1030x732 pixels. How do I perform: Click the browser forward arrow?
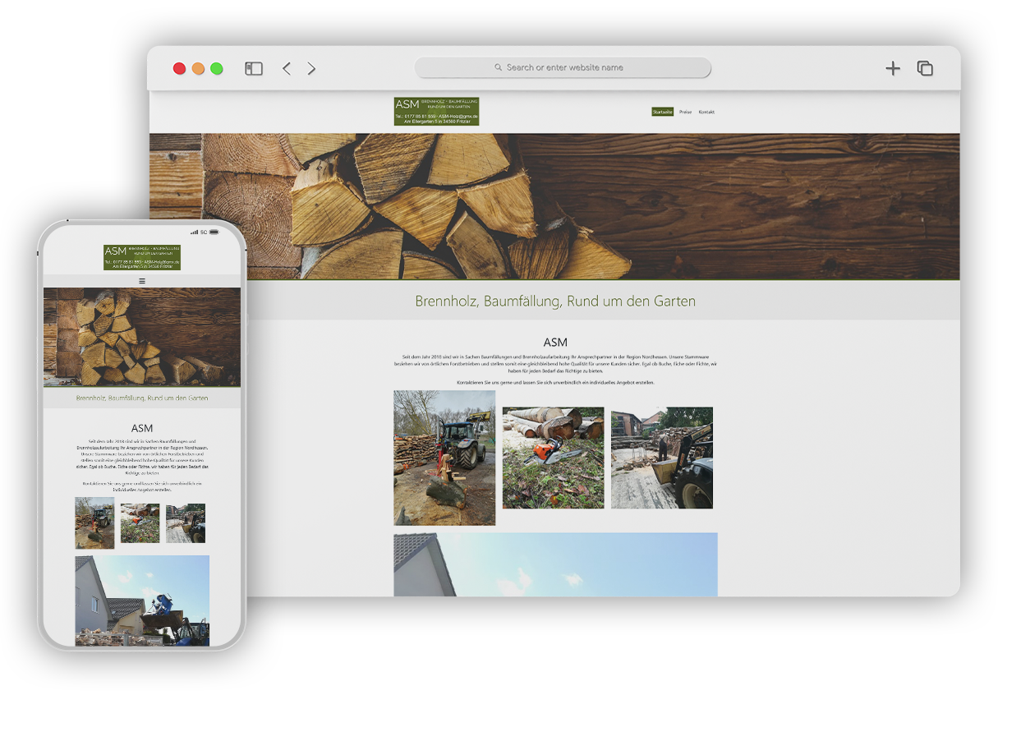(x=311, y=69)
